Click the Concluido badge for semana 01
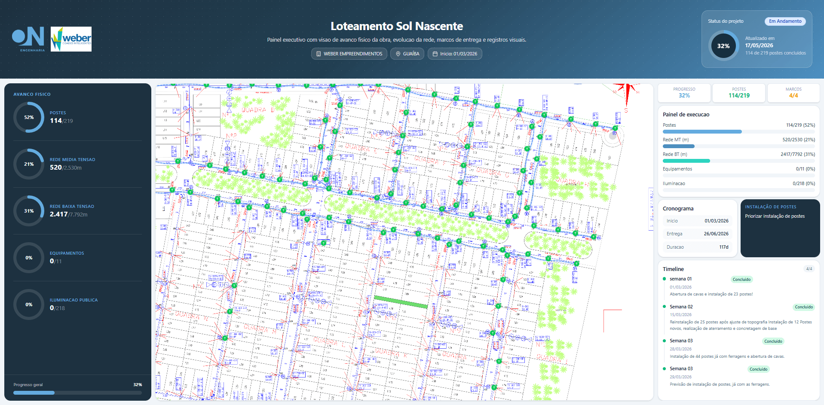The height and width of the screenshot is (405, 824). click(741, 280)
